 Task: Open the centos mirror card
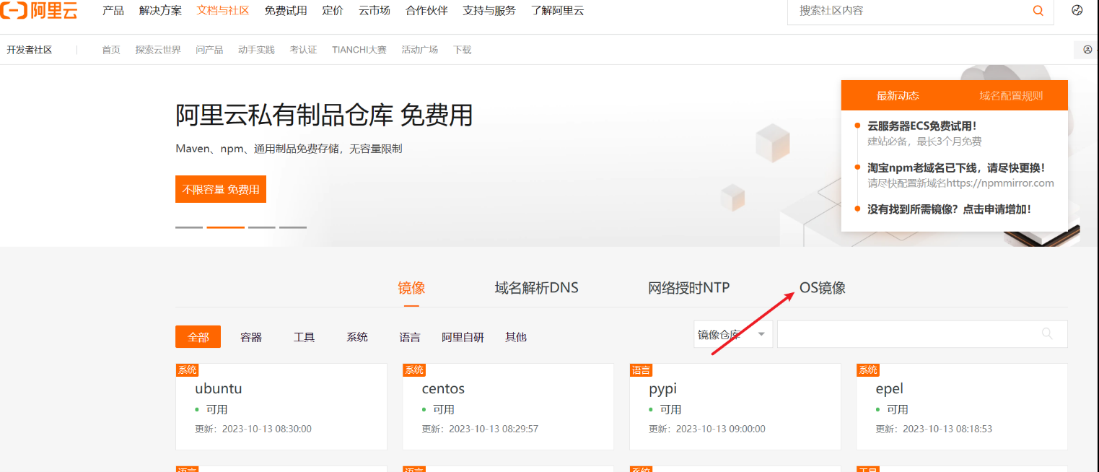[508, 407]
